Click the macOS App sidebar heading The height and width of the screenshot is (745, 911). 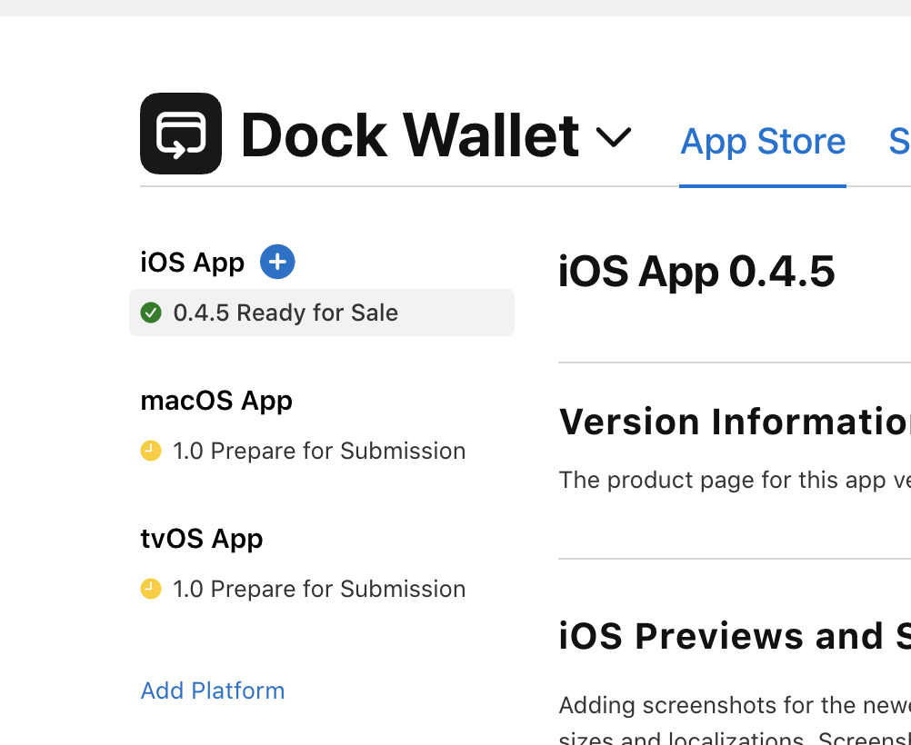coord(216,401)
